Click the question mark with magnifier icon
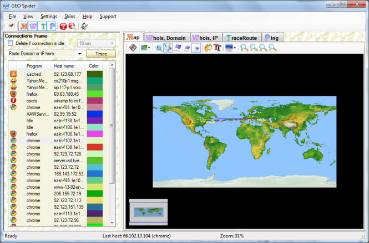 pyautogui.click(x=72, y=26)
